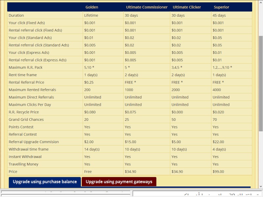Select the 1000 maximum rented referrals value

point(129,90)
